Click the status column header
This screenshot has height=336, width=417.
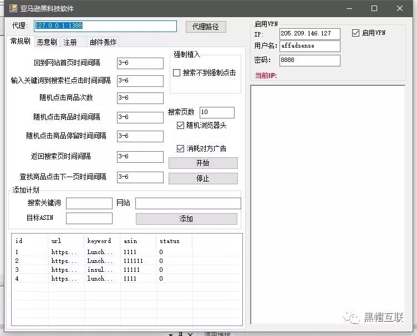coord(174,241)
